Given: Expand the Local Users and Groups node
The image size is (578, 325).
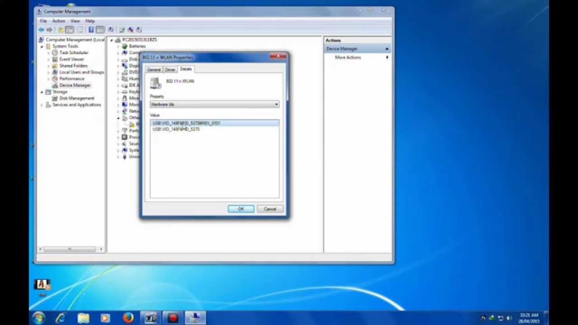Looking at the screenshot, I should click(49, 72).
